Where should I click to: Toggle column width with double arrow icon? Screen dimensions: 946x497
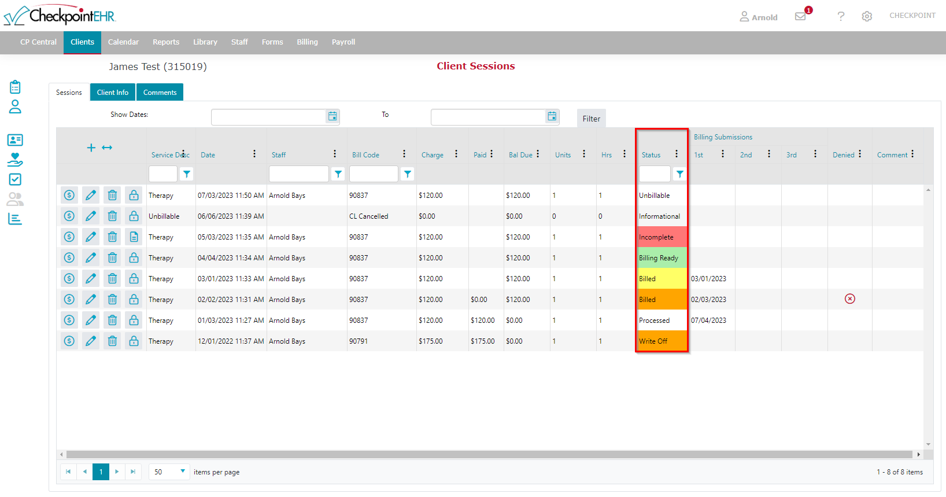pyautogui.click(x=107, y=148)
